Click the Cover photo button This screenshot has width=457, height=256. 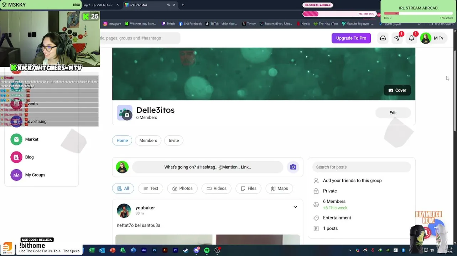(x=397, y=90)
